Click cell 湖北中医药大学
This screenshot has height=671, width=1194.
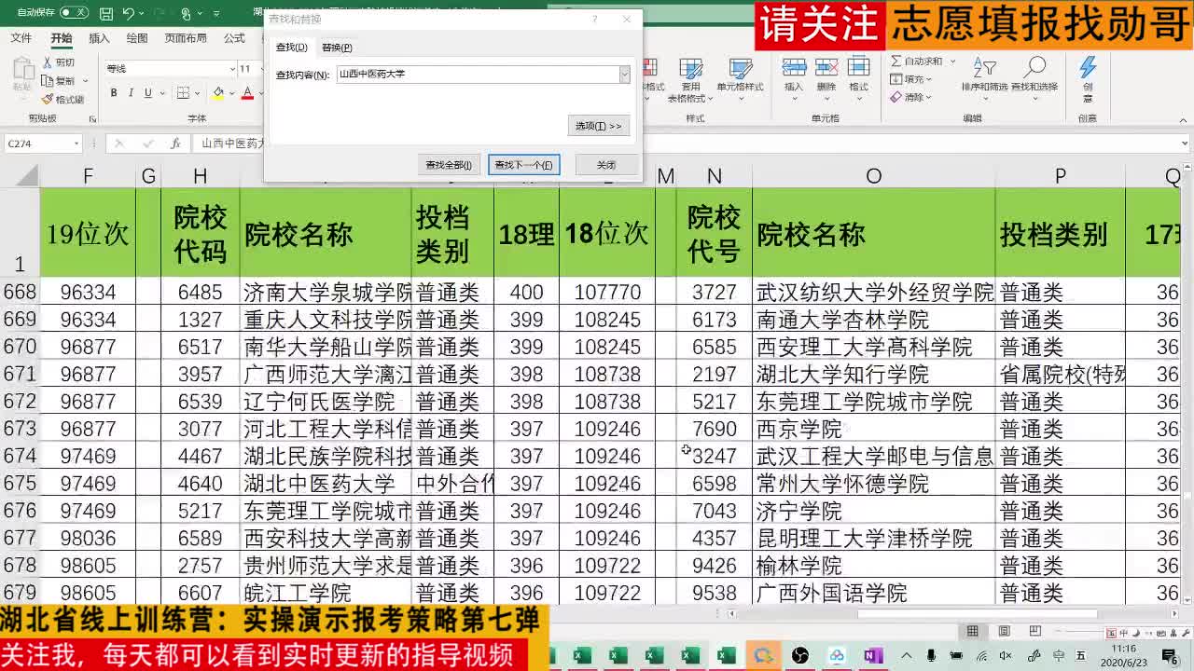pyautogui.click(x=326, y=484)
